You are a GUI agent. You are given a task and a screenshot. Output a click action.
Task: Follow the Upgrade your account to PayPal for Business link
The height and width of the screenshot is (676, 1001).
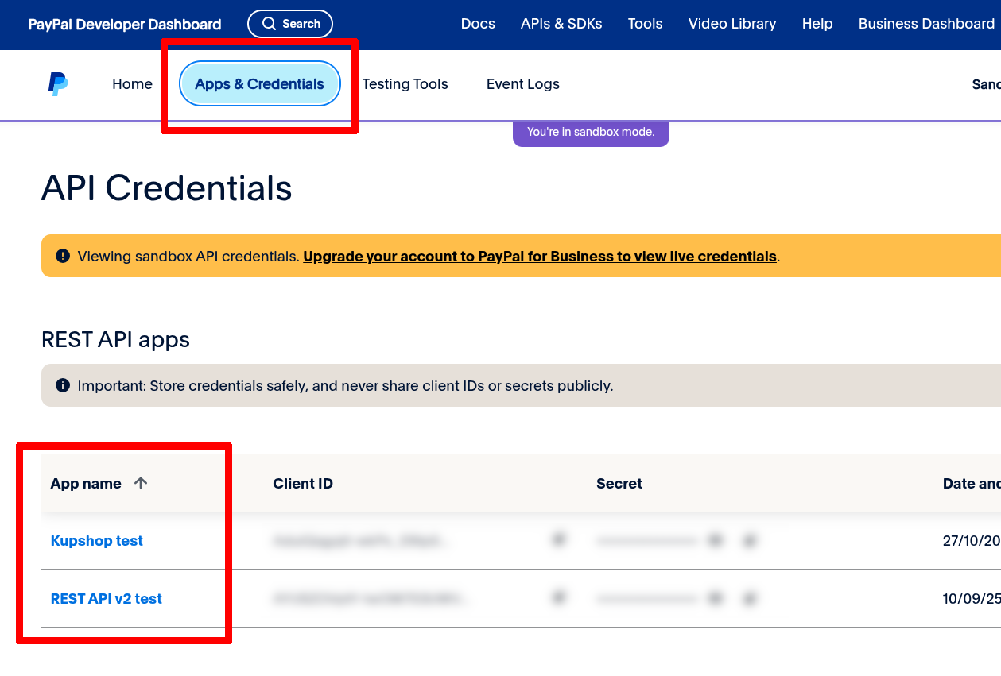tap(540, 257)
